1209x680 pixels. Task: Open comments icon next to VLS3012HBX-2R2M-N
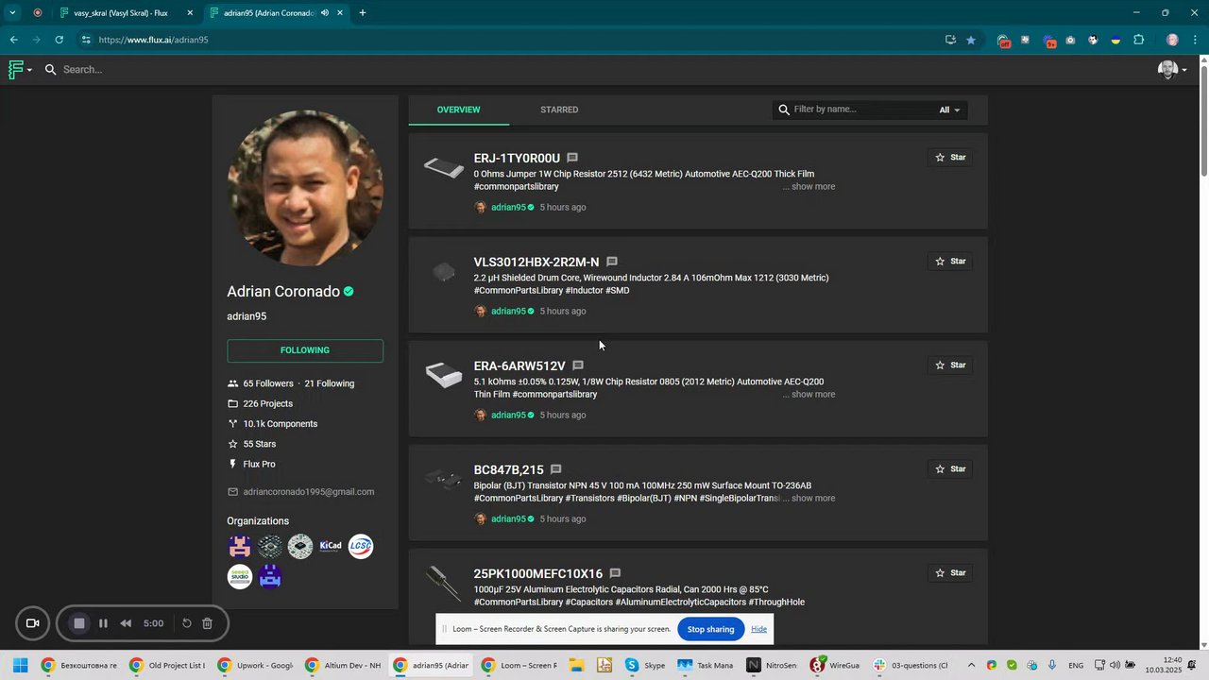(x=612, y=262)
